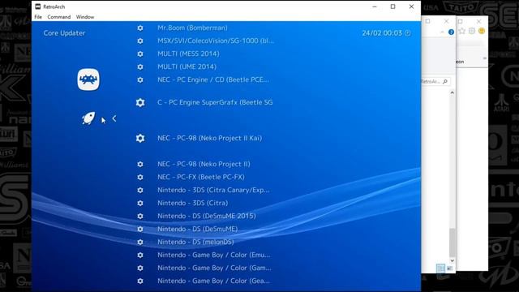Select Nintendo - 3DS (Citra) core
Viewport: 519px width, 292px height.
[x=193, y=203]
